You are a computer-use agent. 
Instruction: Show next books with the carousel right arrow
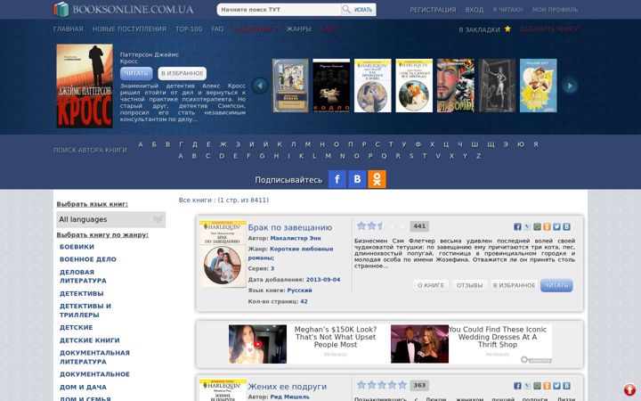coord(570,86)
